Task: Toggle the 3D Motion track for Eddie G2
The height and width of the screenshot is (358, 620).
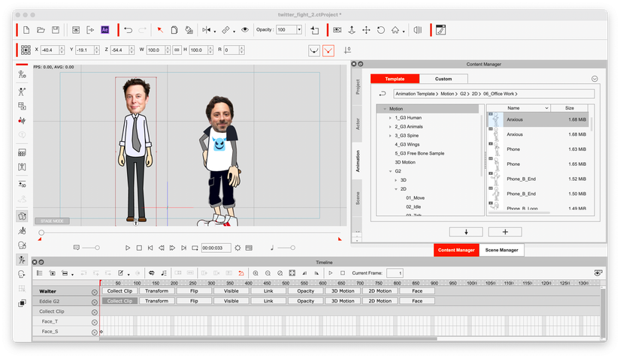Action: point(343,301)
